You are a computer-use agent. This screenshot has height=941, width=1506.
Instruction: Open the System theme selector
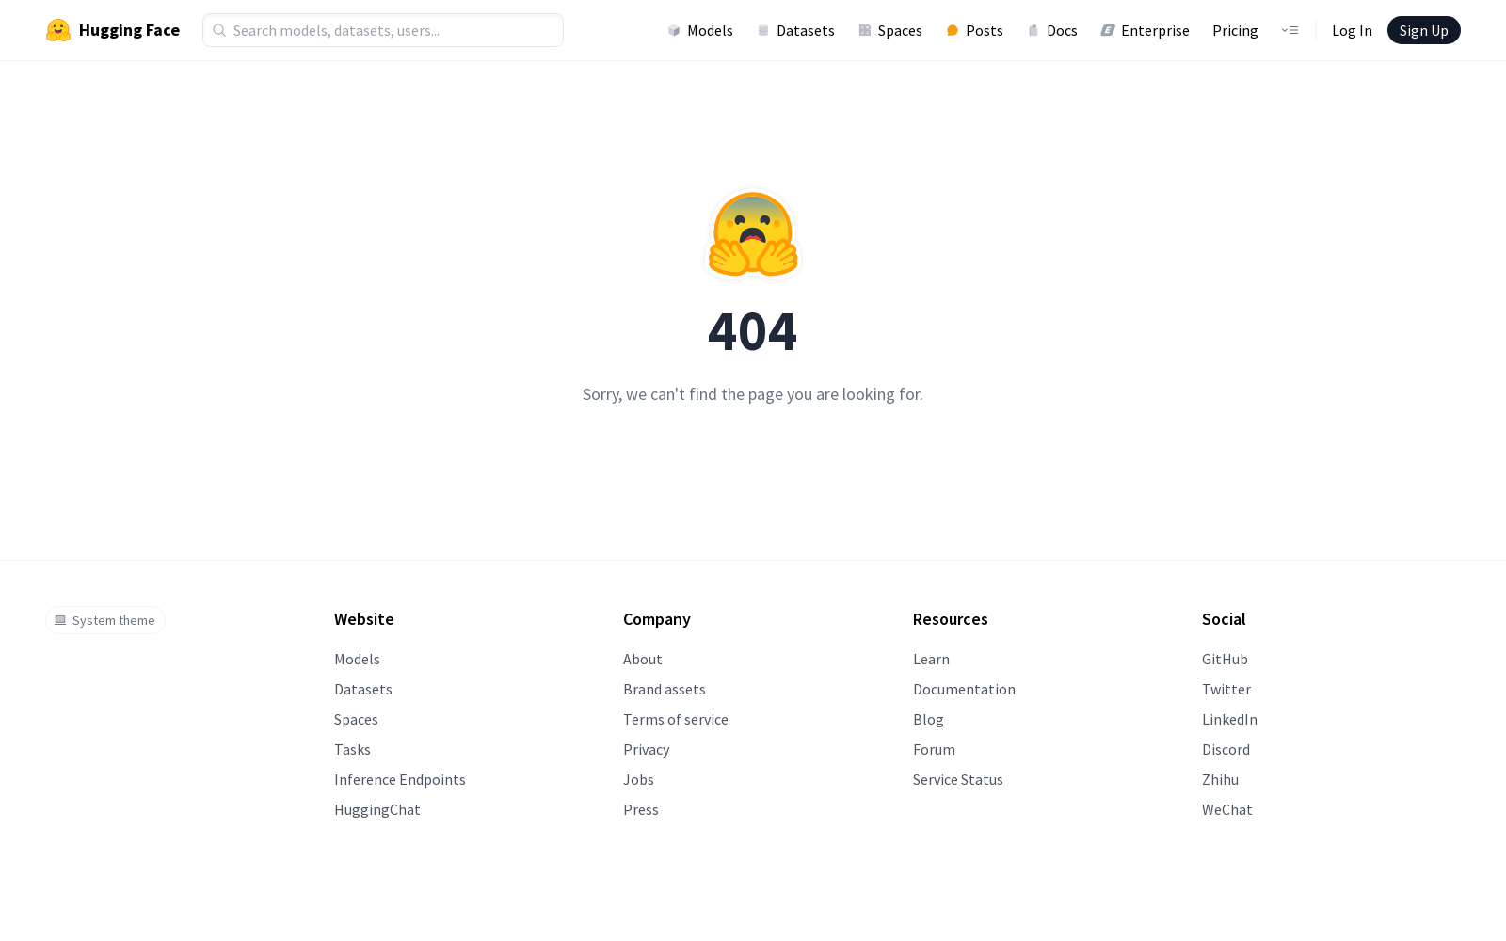point(105,620)
